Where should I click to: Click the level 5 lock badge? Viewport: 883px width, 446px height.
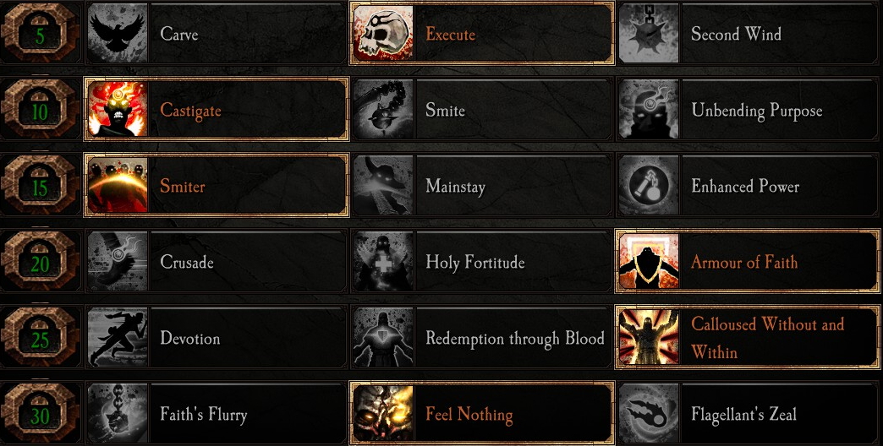40,35
